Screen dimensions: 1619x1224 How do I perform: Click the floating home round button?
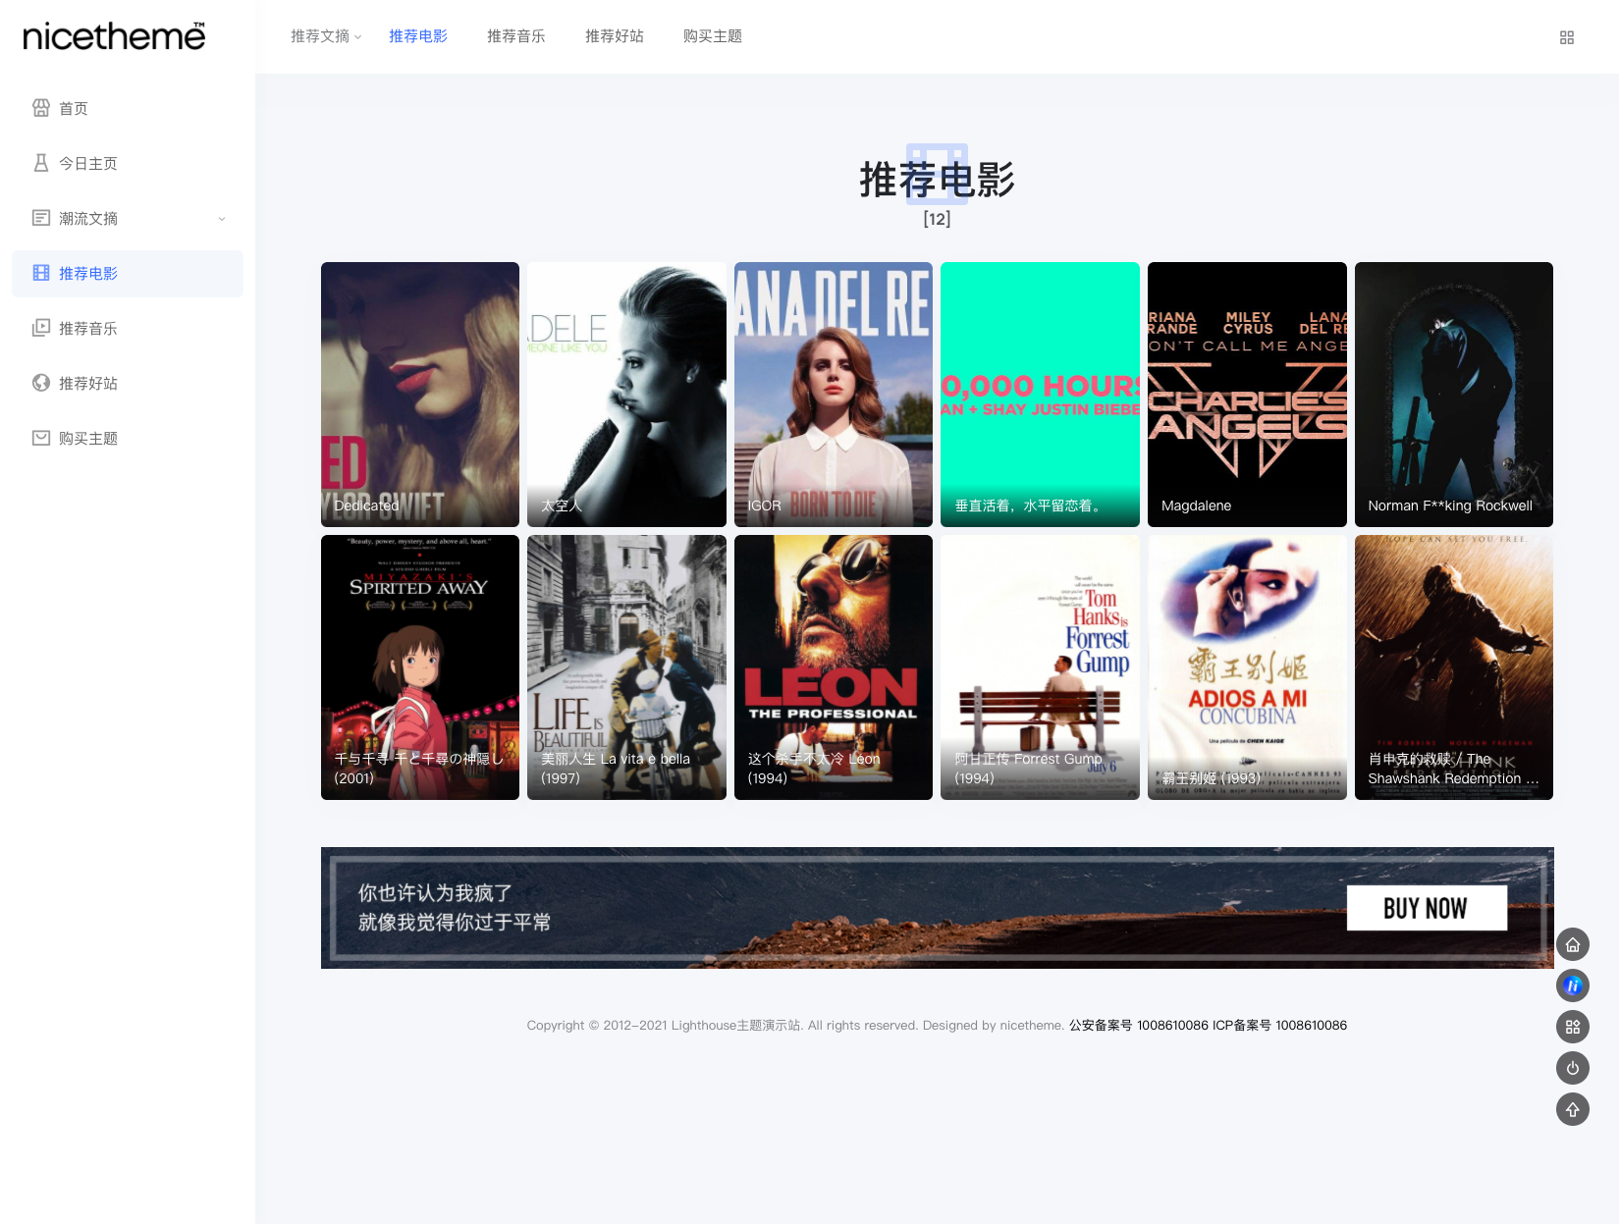pyautogui.click(x=1573, y=944)
